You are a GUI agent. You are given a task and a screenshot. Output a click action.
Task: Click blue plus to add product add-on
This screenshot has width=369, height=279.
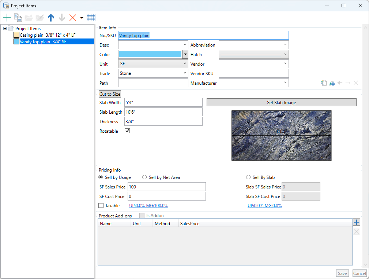point(357,222)
